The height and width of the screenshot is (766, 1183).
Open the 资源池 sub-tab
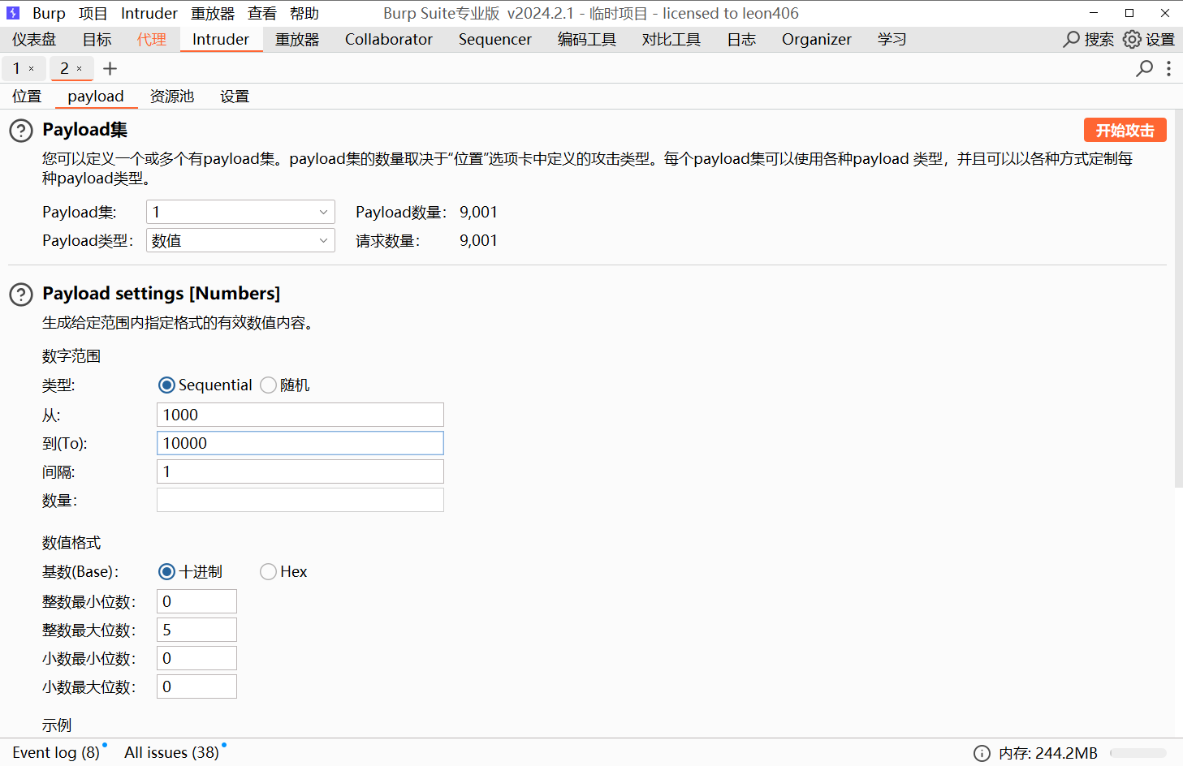(x=172, y=96)
